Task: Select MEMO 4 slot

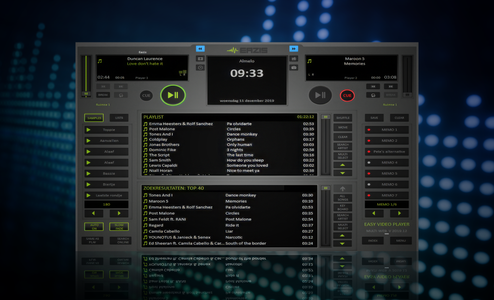Action: point(387,163)
